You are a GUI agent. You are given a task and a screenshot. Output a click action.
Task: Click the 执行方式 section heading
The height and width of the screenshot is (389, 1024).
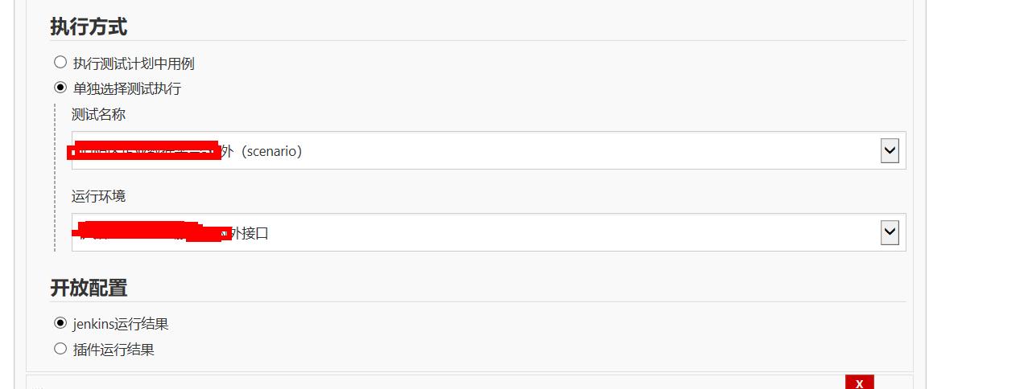pos(89,27)
